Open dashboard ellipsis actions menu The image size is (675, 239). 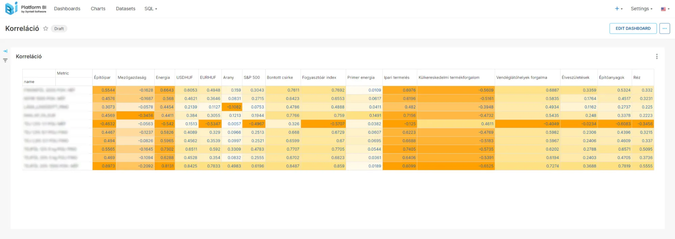664,29
